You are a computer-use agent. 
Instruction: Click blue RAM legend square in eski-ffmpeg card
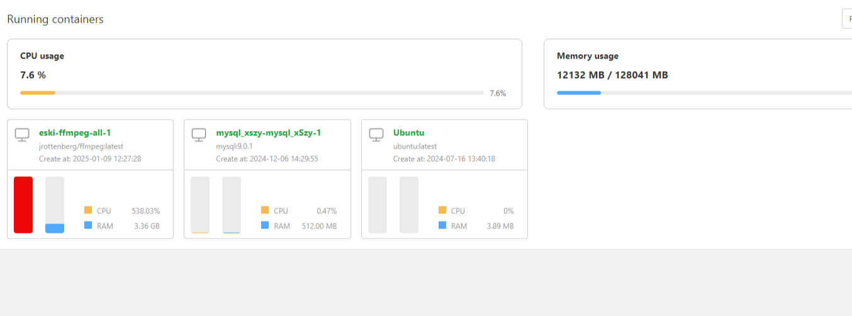pyautogui.click(x=88, y=225)
